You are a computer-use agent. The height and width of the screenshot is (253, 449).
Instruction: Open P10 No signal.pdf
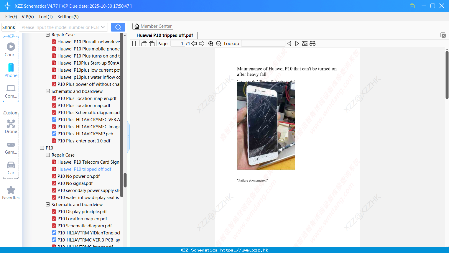click(x=75, y=183)
